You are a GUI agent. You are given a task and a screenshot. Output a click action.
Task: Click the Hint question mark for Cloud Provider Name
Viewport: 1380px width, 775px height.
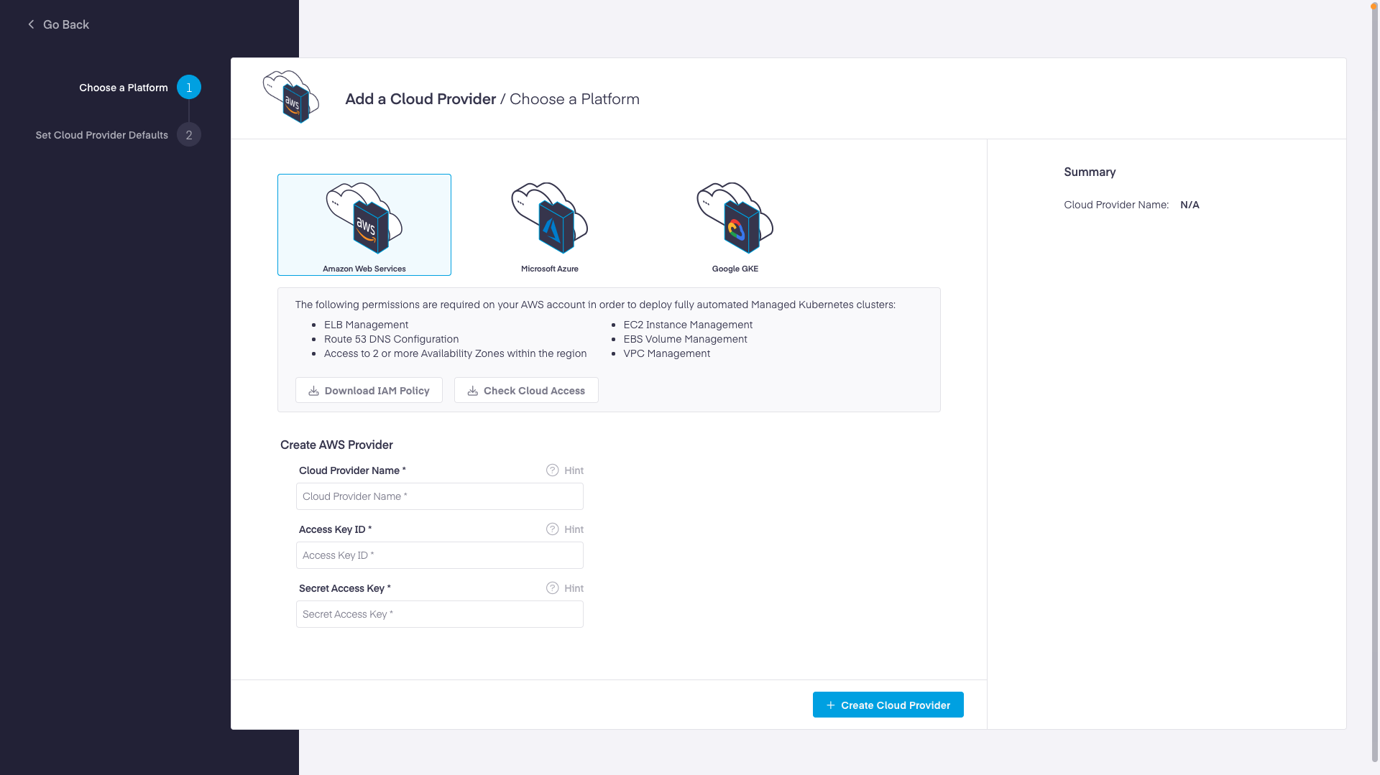click(x=552, y=470)
